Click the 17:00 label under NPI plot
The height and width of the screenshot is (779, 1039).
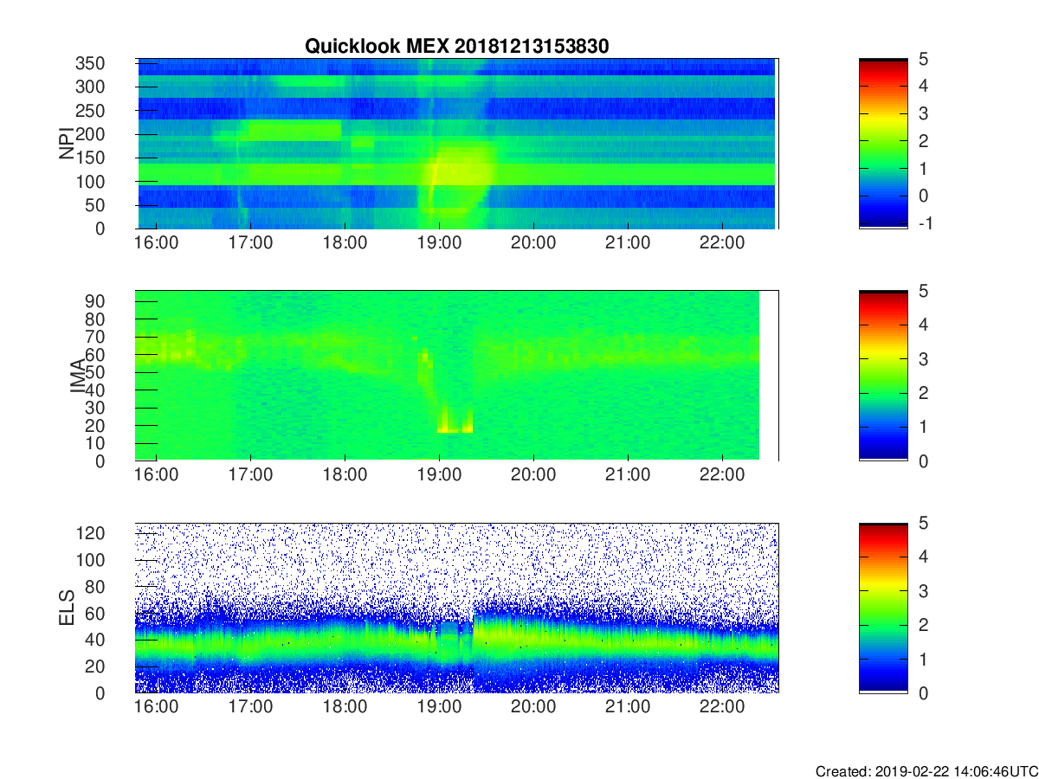tap(251, 244)
